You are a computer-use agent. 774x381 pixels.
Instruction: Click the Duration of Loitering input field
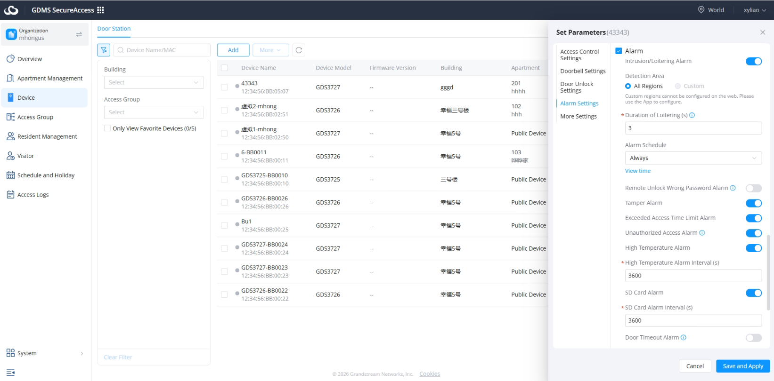tap(693, 128)
